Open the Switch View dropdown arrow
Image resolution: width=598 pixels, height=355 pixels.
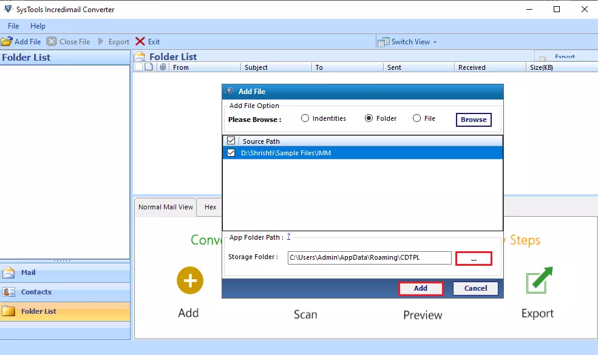[x=435, y=42]
